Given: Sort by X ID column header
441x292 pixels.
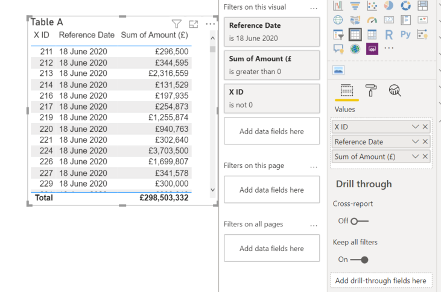Looking at the screenshot, I should point(42,35).
